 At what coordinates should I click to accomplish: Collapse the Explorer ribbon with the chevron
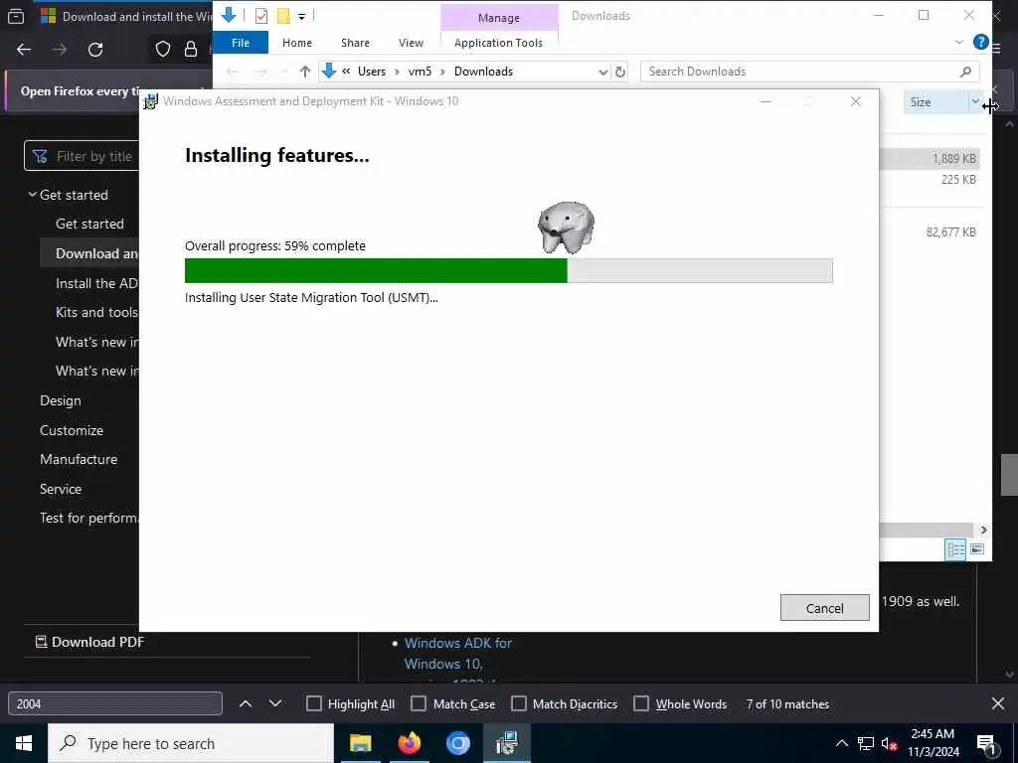(959, 42)
